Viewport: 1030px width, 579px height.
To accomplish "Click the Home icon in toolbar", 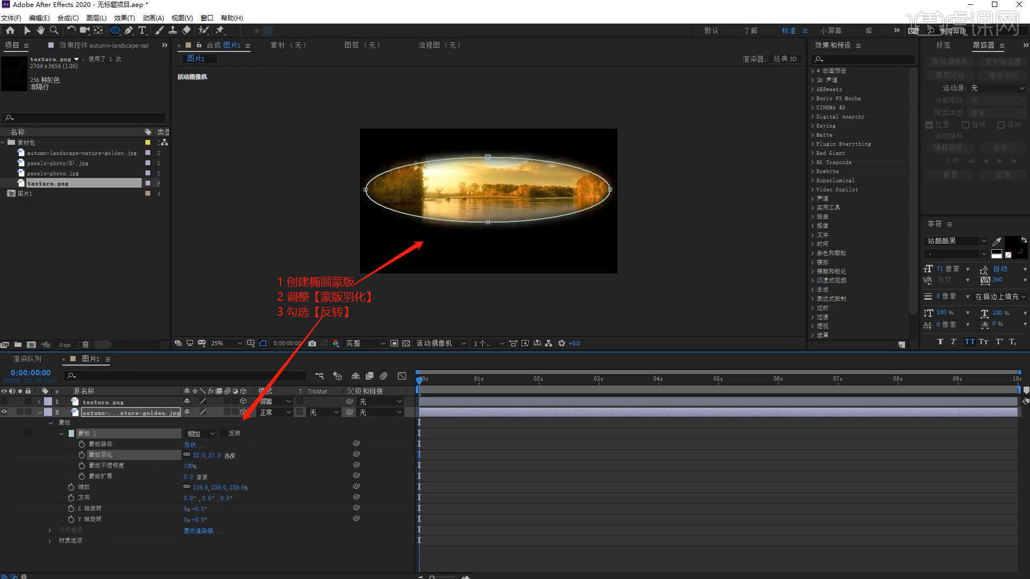I will [x=10, y=31].
